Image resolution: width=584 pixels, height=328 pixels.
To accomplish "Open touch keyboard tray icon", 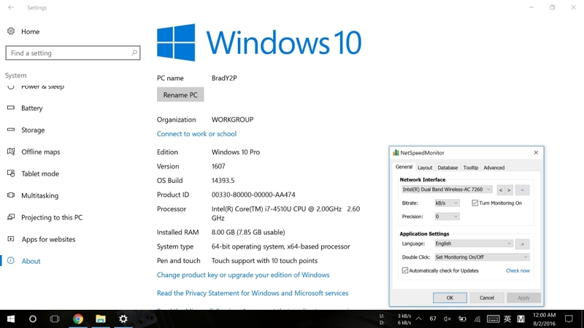I will coord(493,319).
